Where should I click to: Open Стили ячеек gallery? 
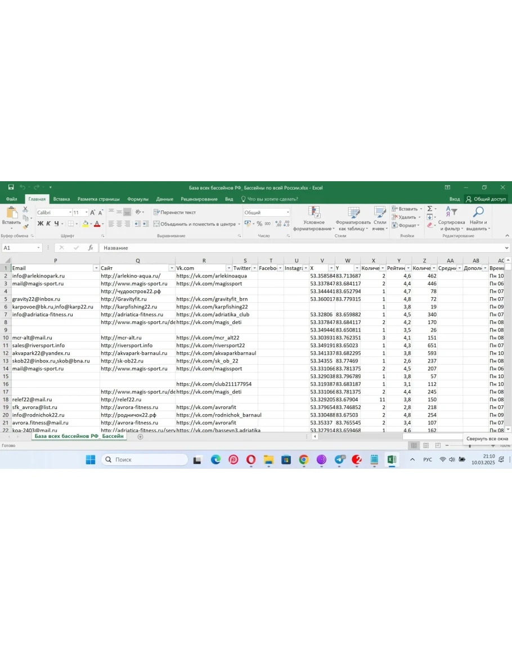point(380,218)
